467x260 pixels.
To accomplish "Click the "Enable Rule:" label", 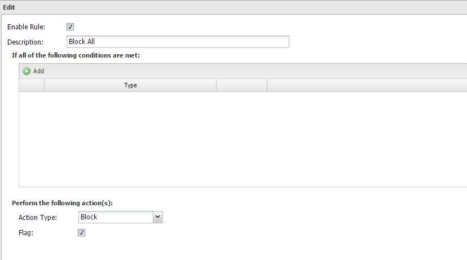I will [x=26, y=27].
